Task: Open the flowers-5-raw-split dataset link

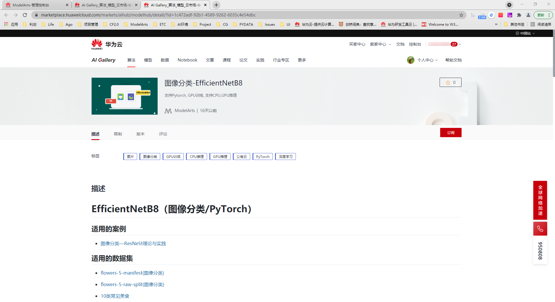Action: (x=132, y=284)
